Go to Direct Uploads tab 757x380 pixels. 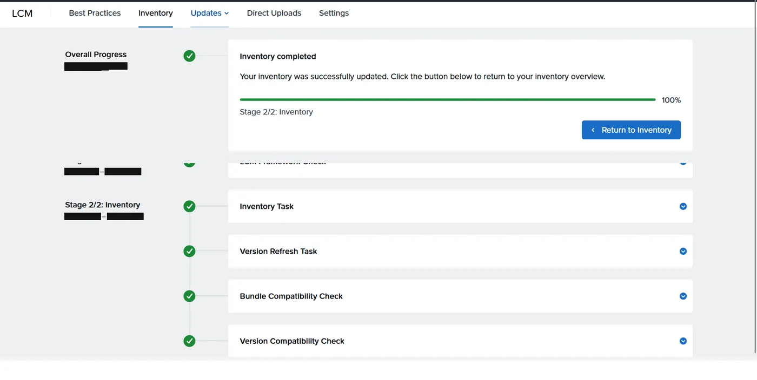coord(274,13)
